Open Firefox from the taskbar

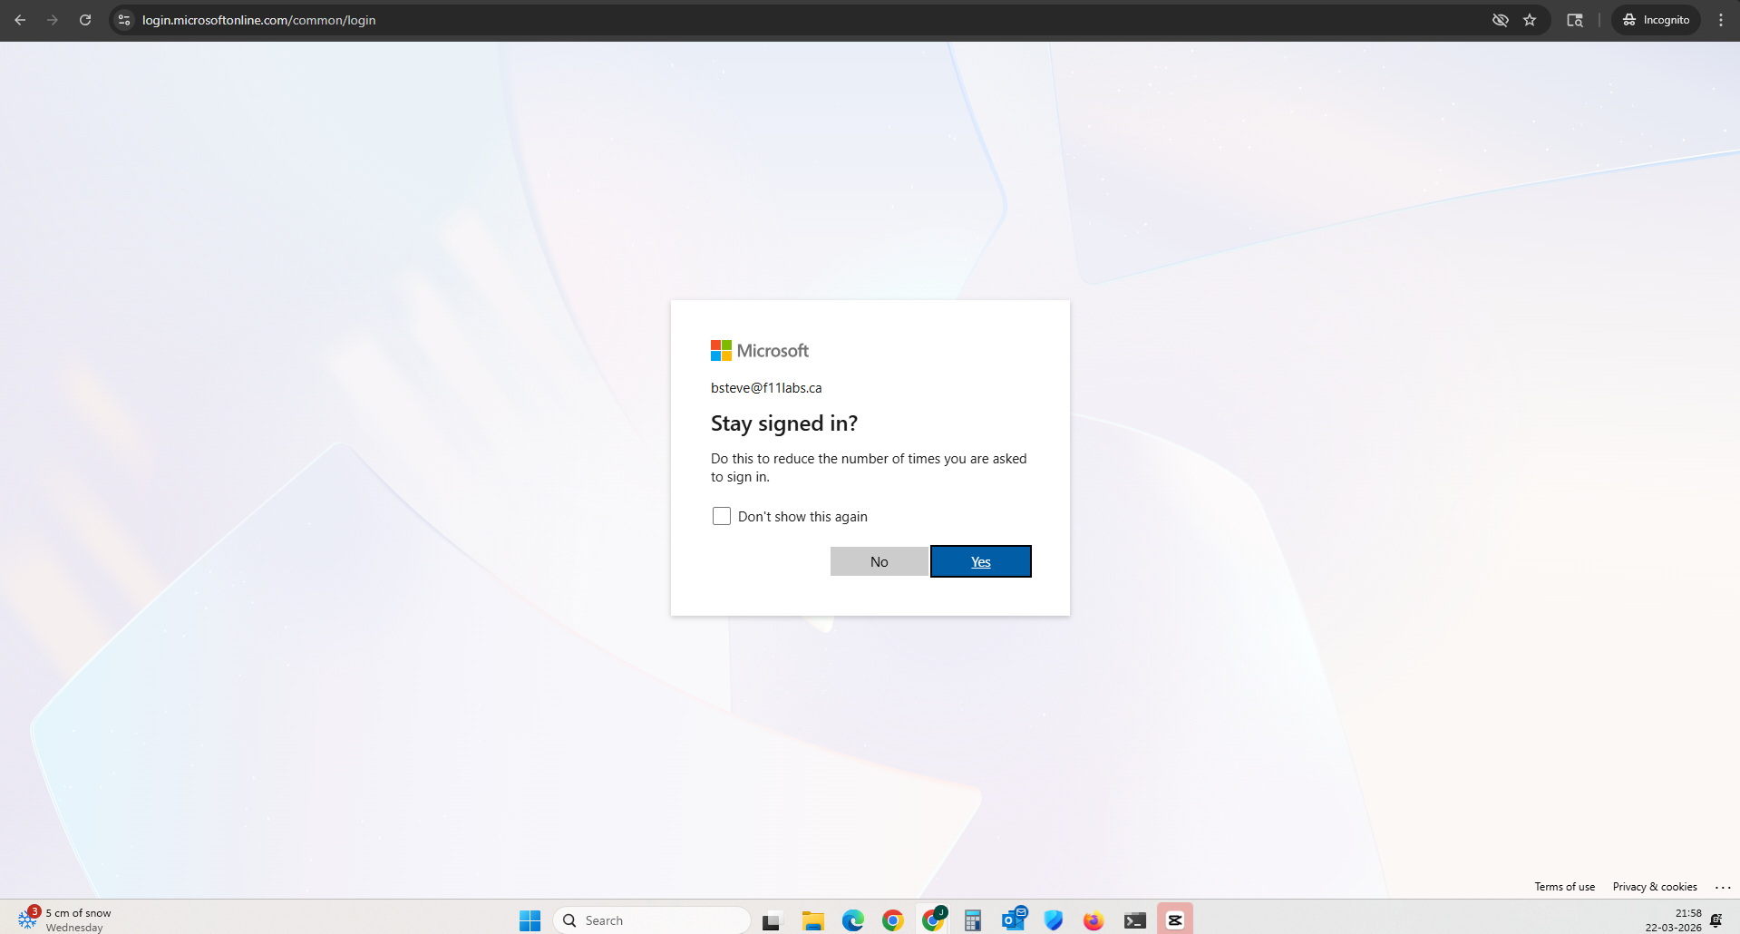click(x=1093, y=920)
